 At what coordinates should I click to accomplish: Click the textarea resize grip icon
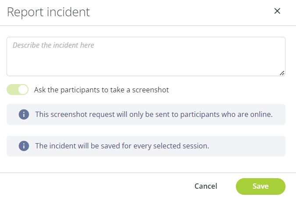point(282,73)
